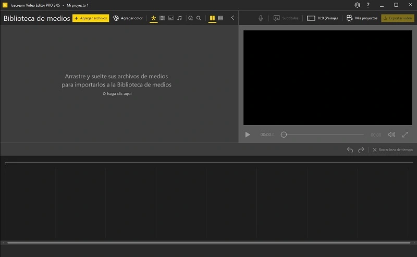Redo last timeline action
This screenshot has height=257, width=417.
click(361, 150)
